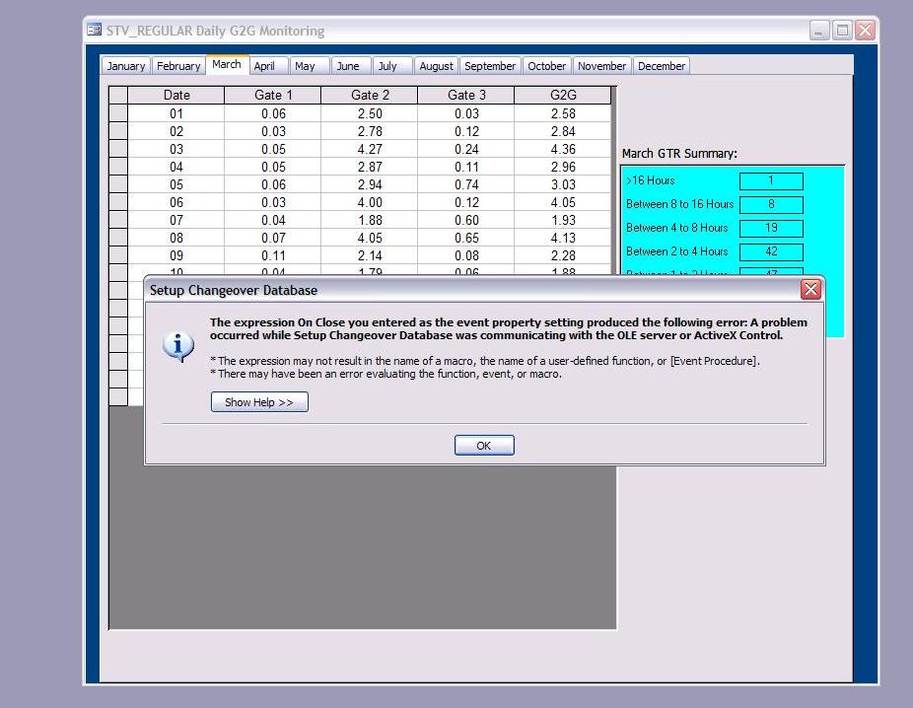Click the Gate 1 column header
The width and height of the screenshot is (913, 708).
273,95
